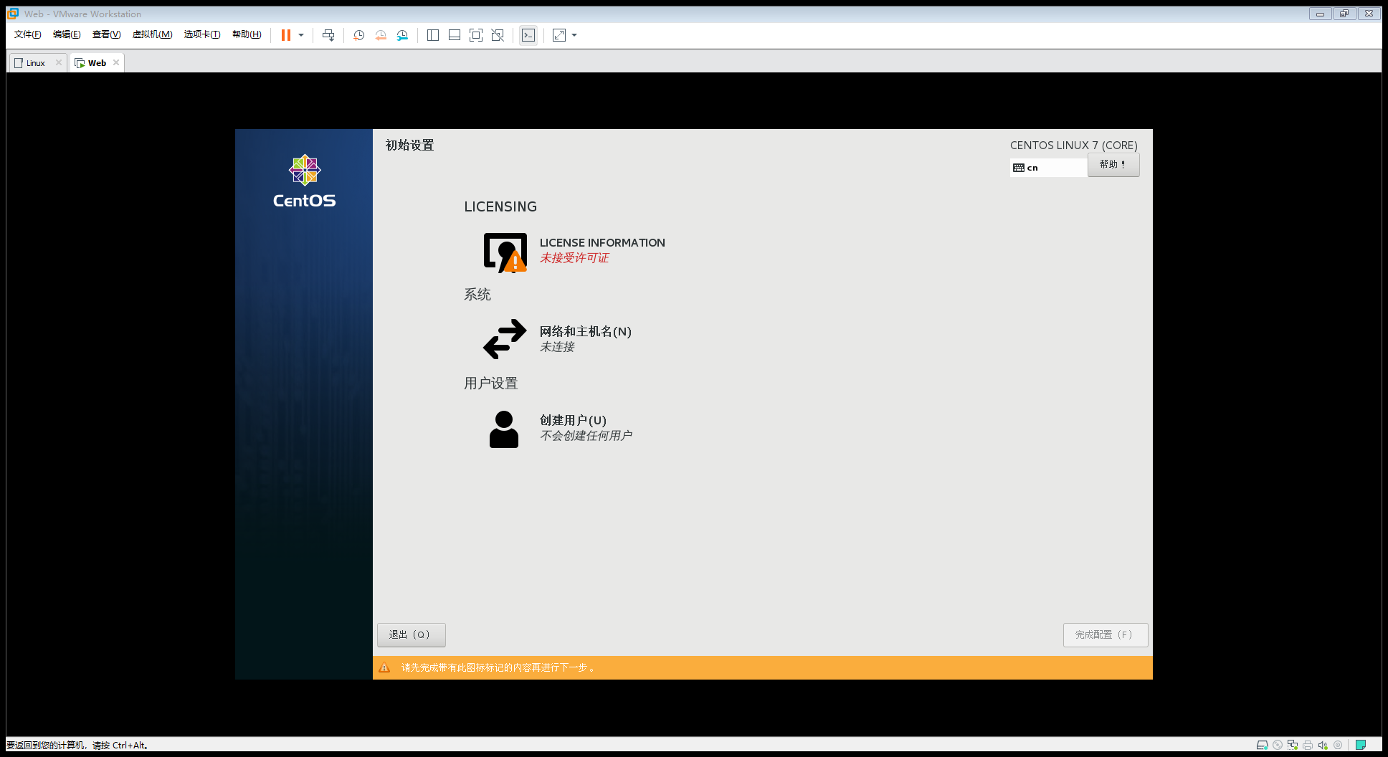Click 网络和主机名(N) label
Screen dimensions: 1388x757
point(586,331)
